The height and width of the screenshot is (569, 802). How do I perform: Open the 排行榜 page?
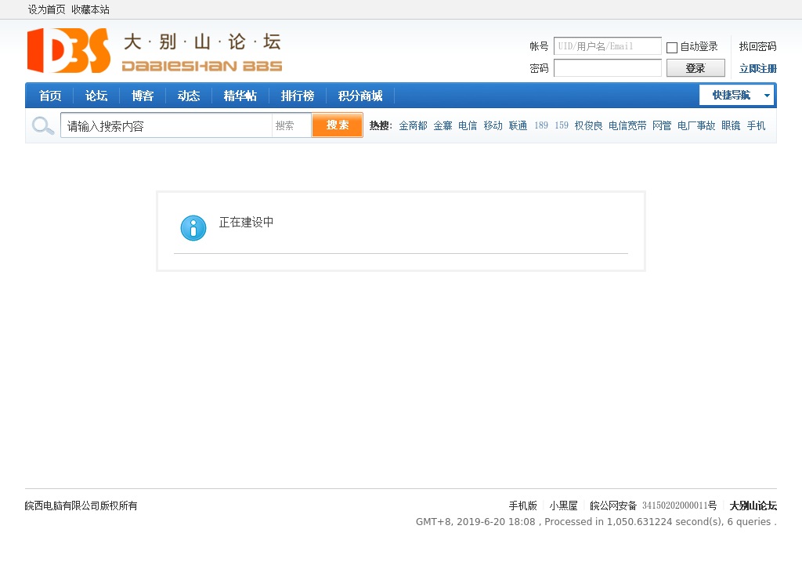click(298, 96)
